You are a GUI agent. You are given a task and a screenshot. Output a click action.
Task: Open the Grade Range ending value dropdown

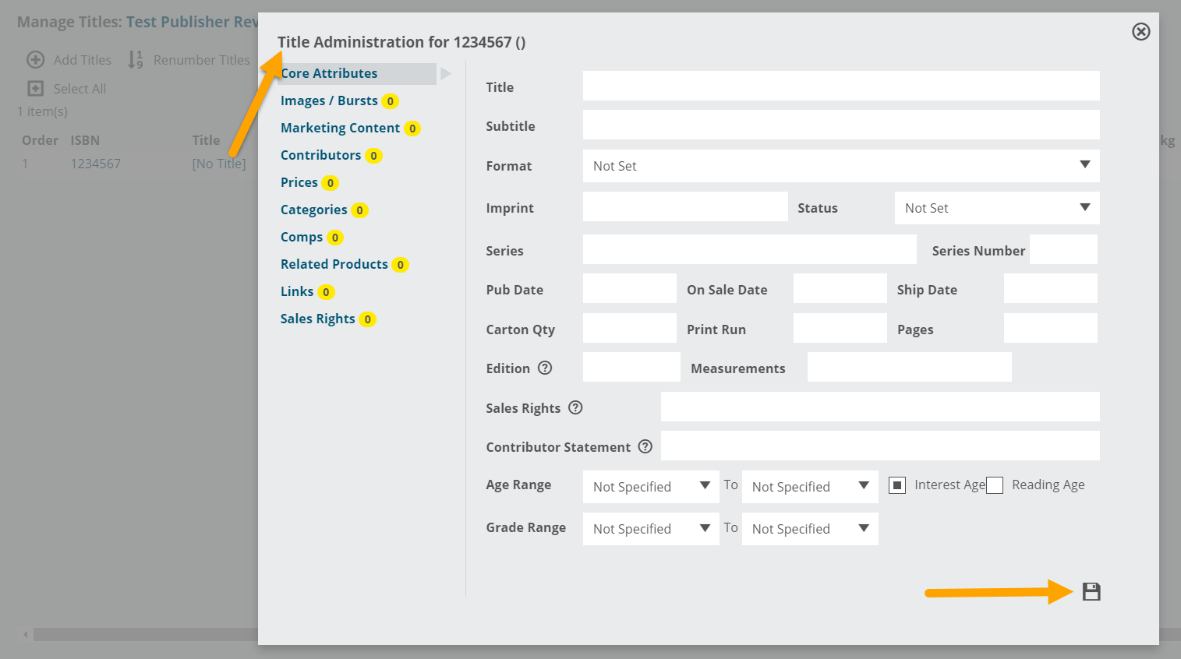[809, 529]
